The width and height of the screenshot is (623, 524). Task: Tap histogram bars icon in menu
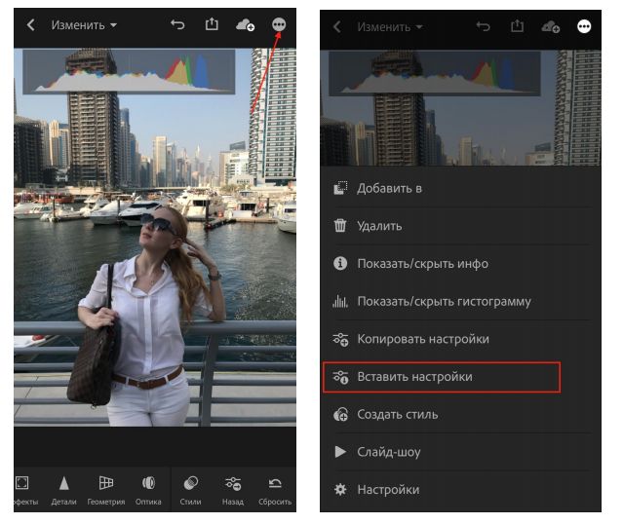pos(340,301)
